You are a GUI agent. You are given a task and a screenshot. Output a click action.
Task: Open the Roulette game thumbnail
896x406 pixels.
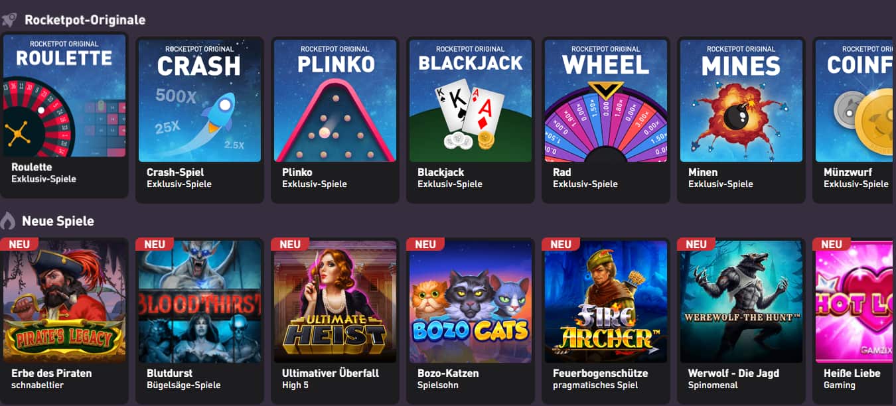point(64,96)
